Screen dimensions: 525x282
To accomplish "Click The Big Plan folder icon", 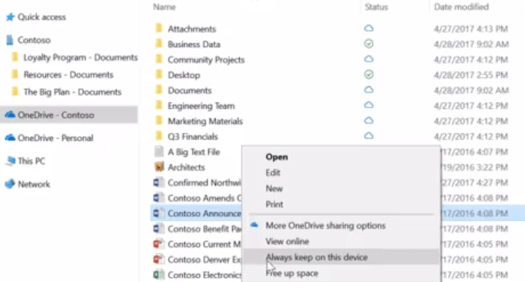I will click(15, 92).
